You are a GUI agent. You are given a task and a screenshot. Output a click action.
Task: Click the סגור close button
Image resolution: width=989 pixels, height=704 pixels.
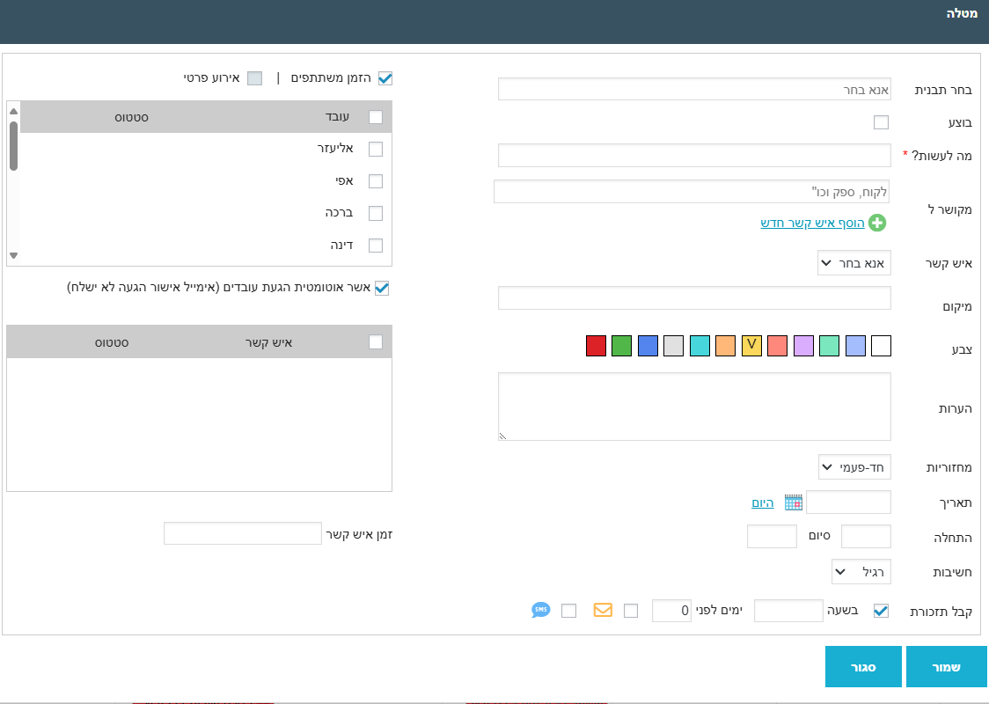(x=864, y=667)
